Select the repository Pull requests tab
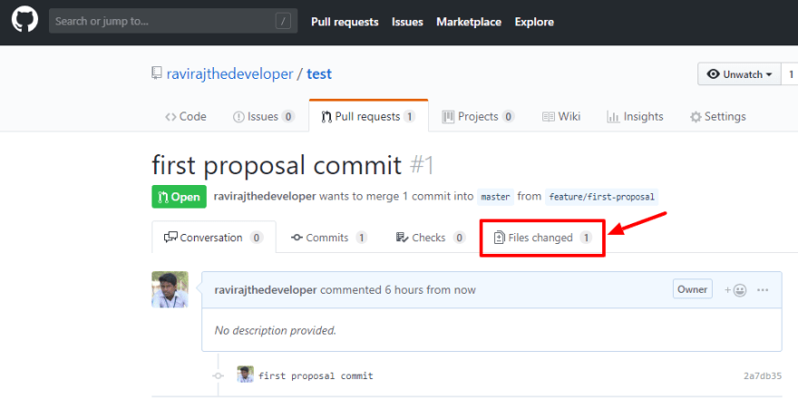Screen dimensions: 798x409 pos(368,116)
